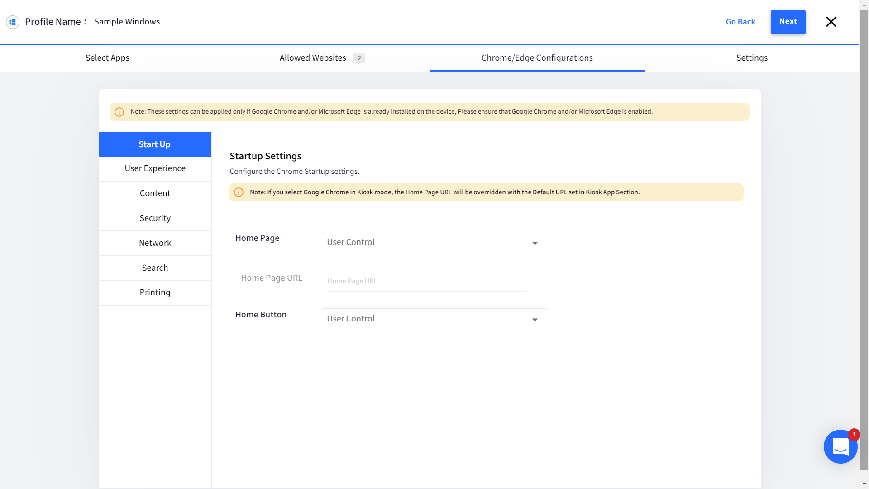Open the User Experience section

pyautogui.click(x=155, y=168)
